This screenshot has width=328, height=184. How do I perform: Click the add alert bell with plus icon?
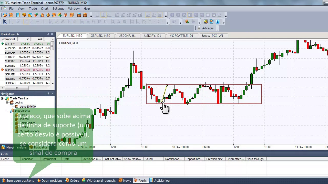(x=187, y=22)
